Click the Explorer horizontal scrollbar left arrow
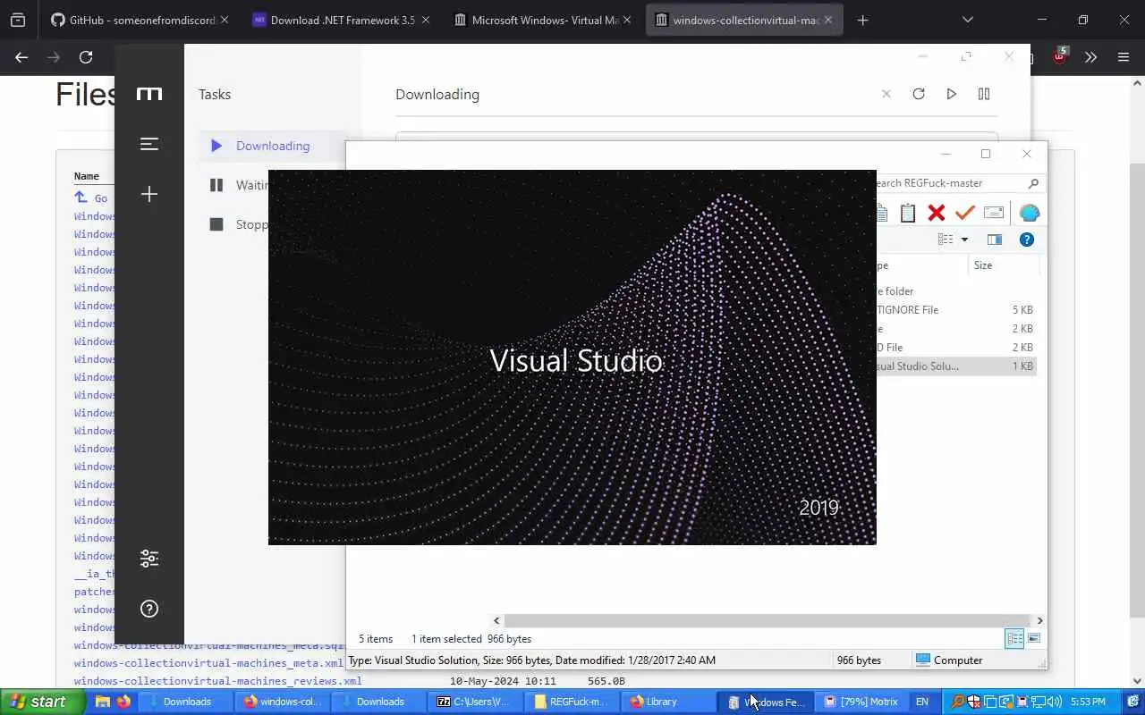The width and height of the screenshot is (1145, 715). (496, 620)
